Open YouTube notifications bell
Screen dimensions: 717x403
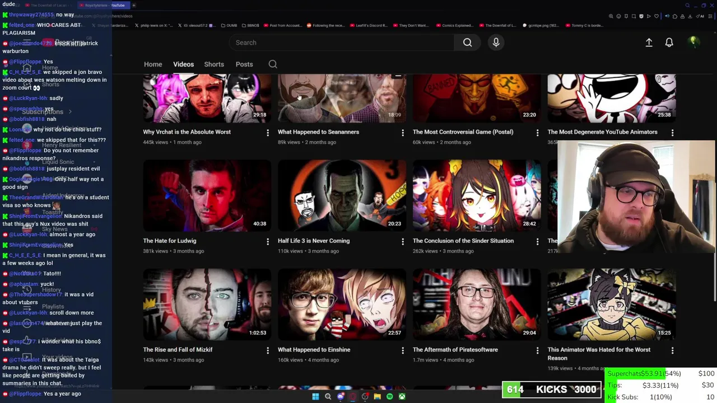point(669,43)
